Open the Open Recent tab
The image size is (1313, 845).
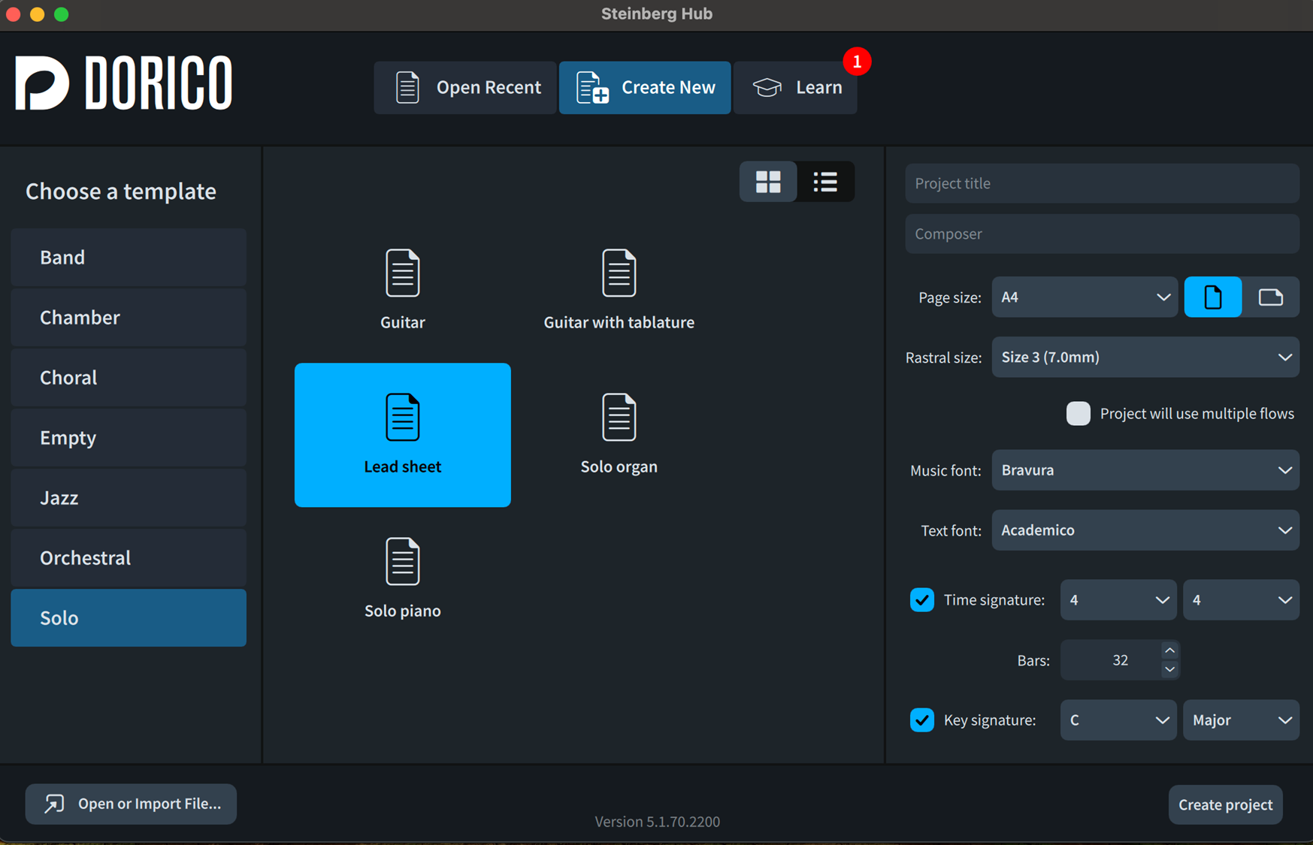coord(465,88)
